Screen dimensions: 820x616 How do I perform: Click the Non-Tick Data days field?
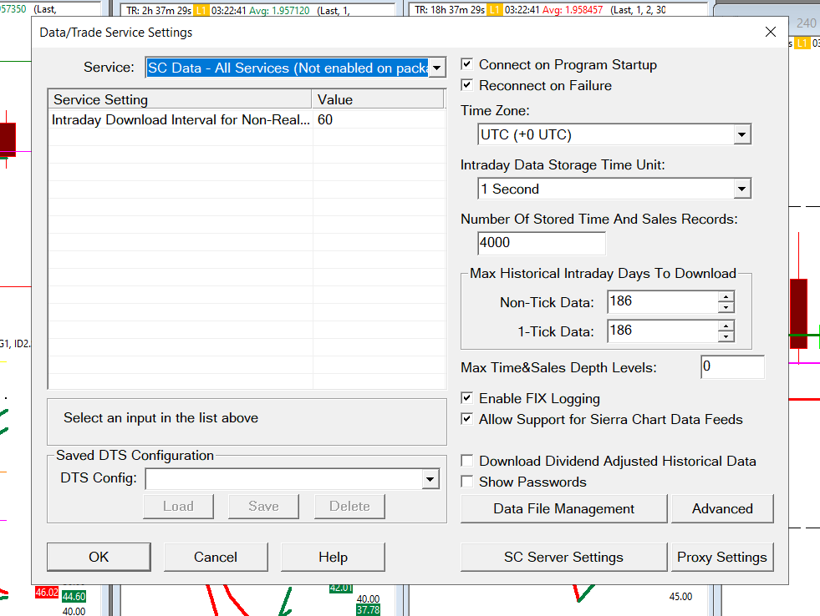(x=663, y=301)
